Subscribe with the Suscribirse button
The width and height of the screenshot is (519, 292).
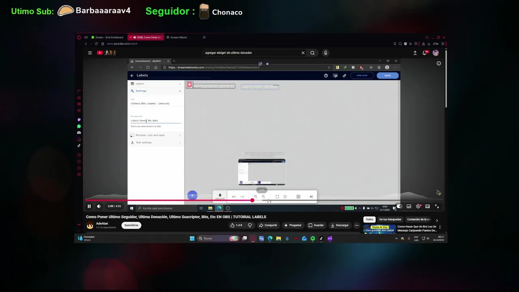click(x=131, y=225)
